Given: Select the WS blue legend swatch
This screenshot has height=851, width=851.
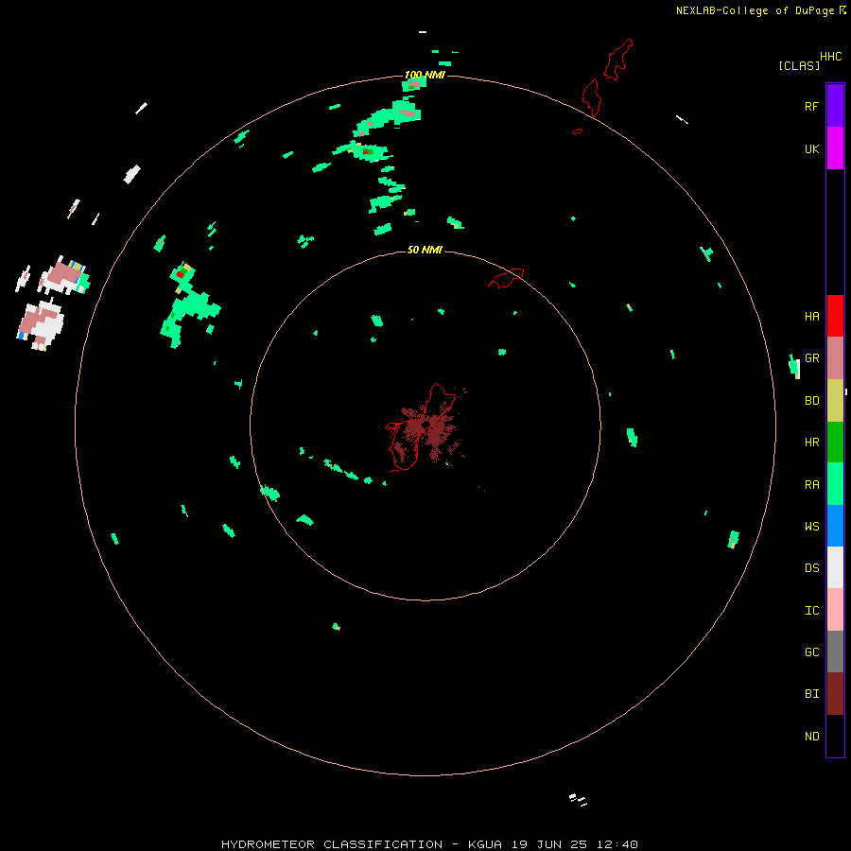Looking at the screenshot, I should pos(835,526).
